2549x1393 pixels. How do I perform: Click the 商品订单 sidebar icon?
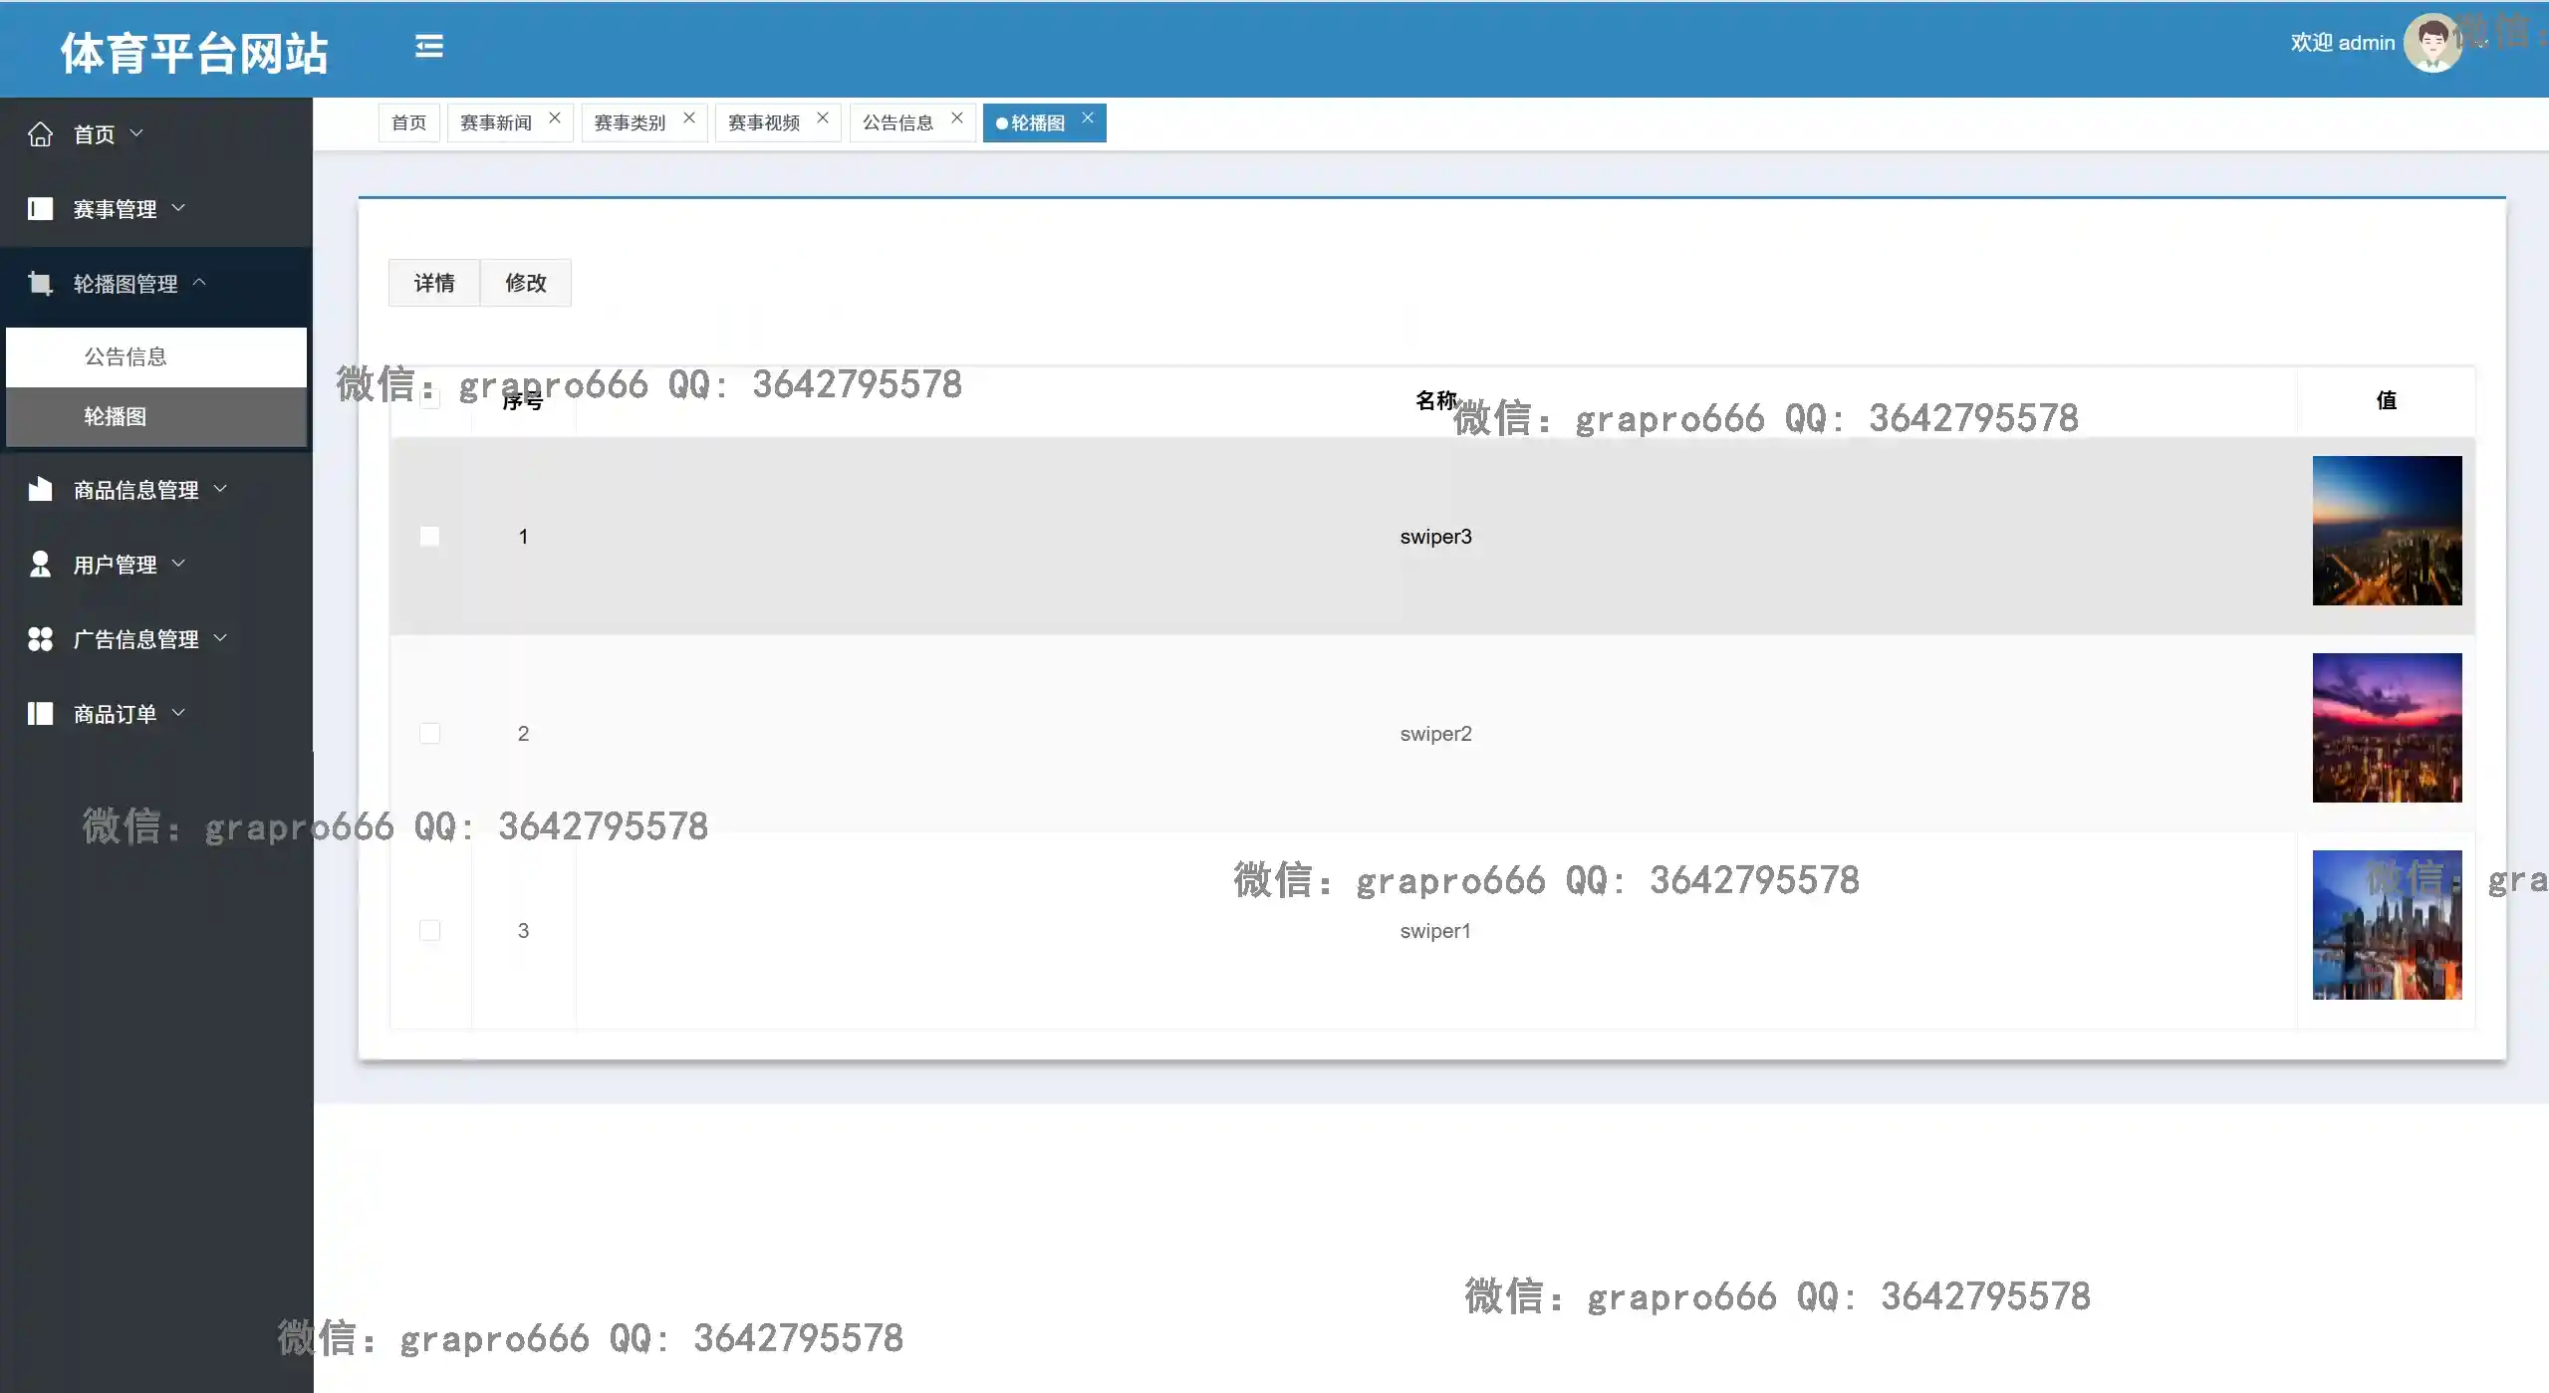pyautogui.click(x=40, y=713)
